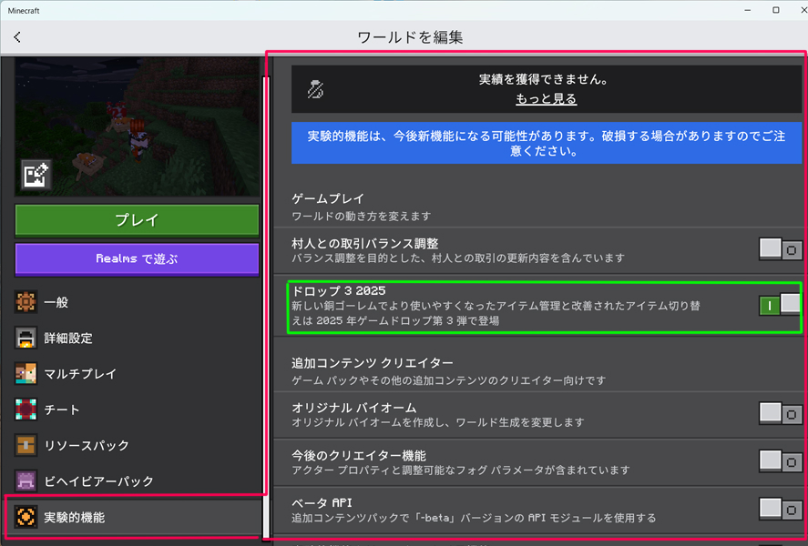Turn on オリジナル バイオーム toggle

click(780, 413)
